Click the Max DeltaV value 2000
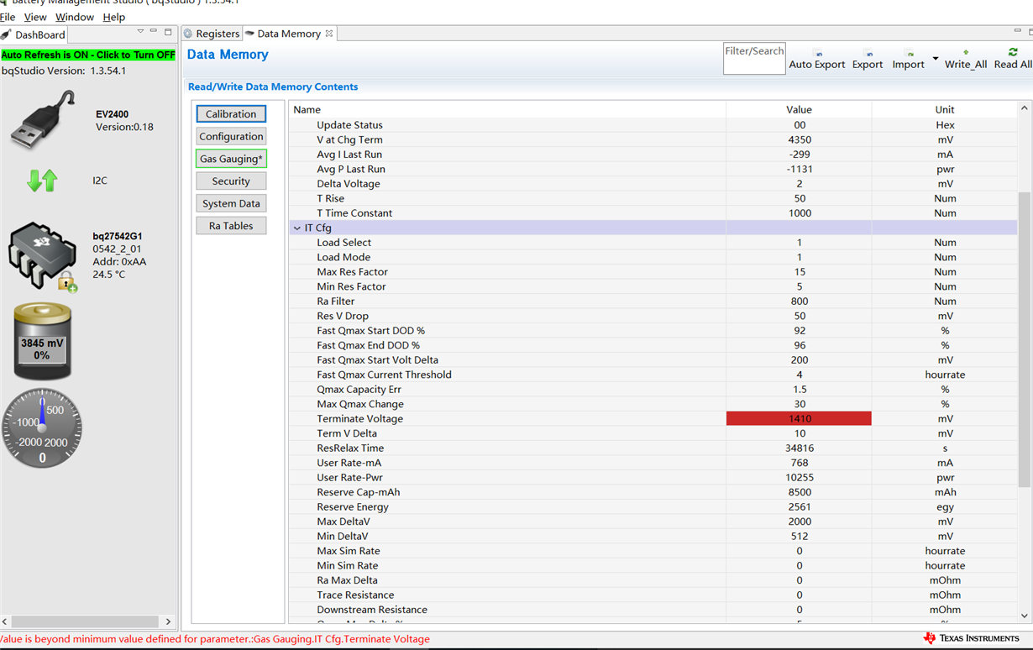 pos(799,522)
